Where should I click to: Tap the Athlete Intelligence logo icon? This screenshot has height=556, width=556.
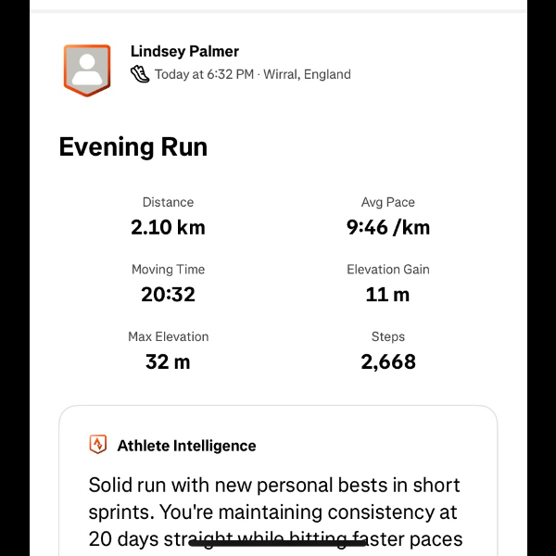coord(98,445)
